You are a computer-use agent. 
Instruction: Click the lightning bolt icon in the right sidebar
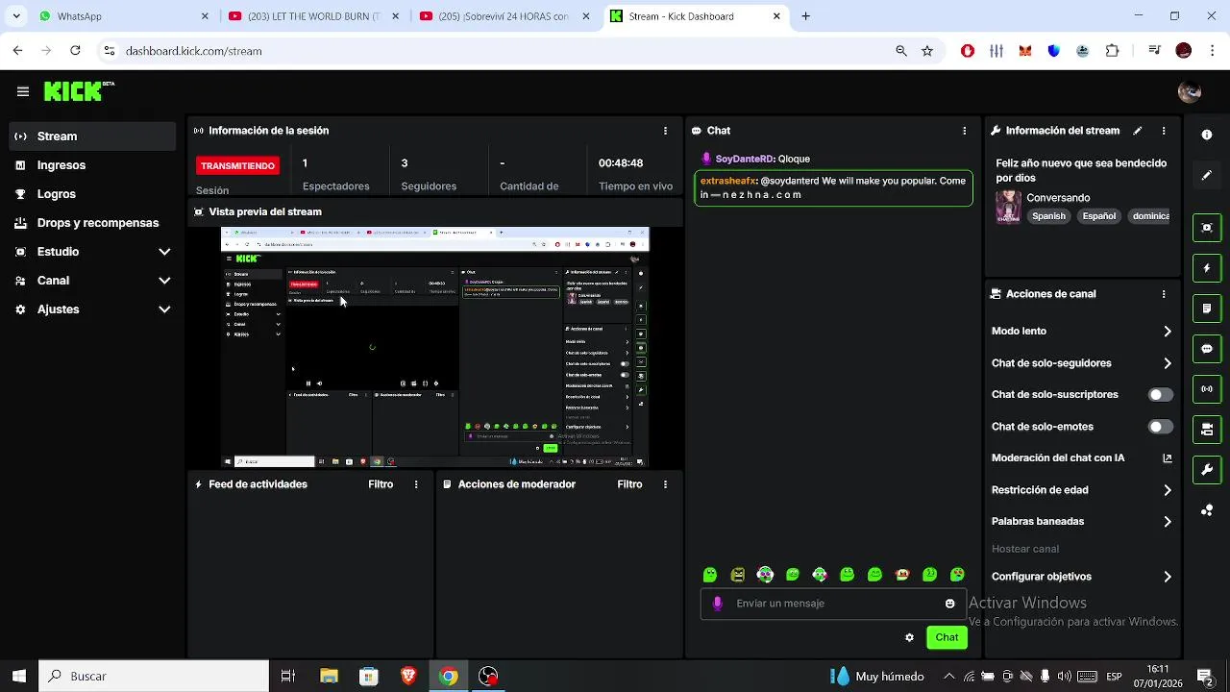1207,268
